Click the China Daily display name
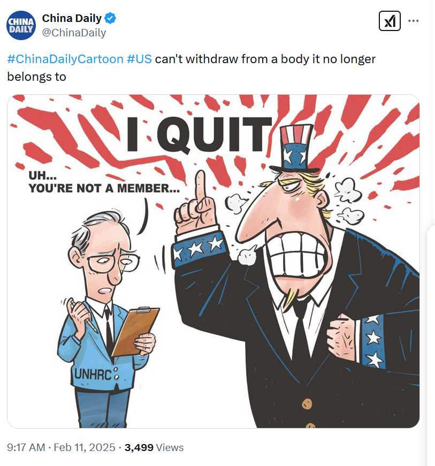The image size is (435, 466). pyautogui.click(x=72, y=18)
